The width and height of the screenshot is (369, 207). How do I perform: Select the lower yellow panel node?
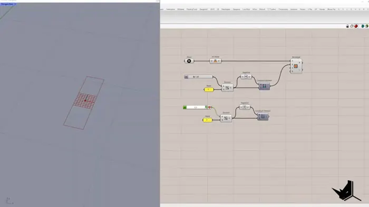207,120
